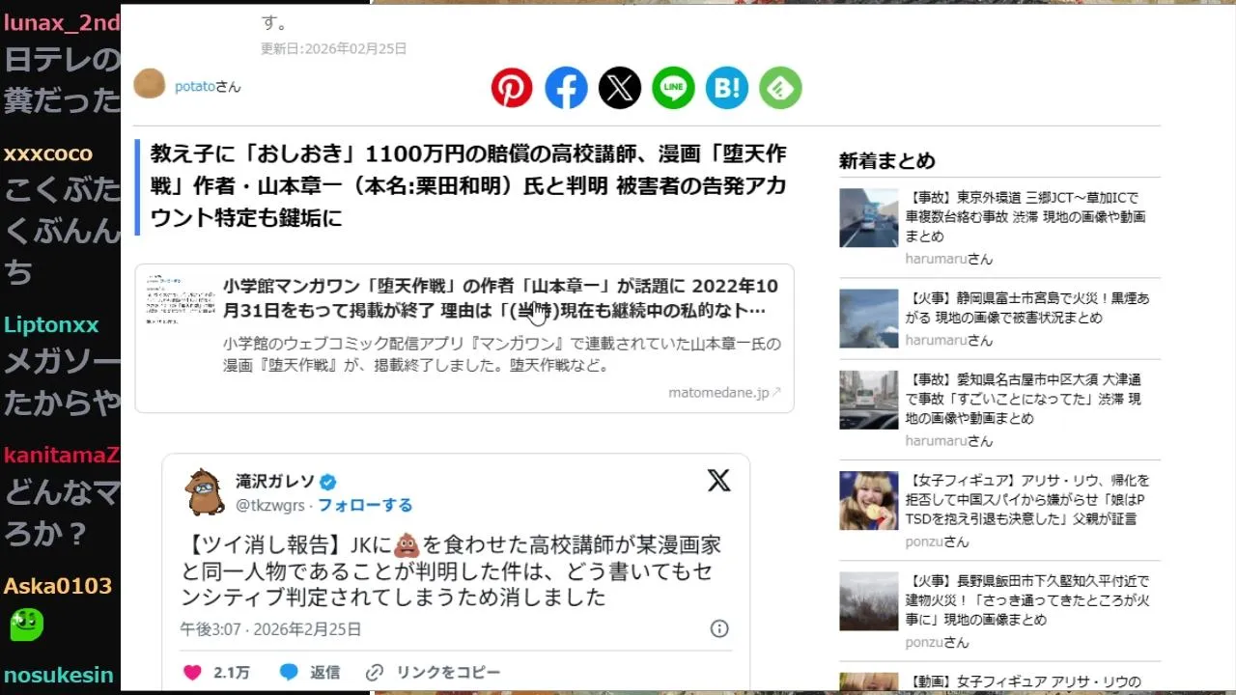Bookmark on Hatena with B! icon
Image resolution: width=1236 pixels, height=695 pixels.
pos(727,88)
